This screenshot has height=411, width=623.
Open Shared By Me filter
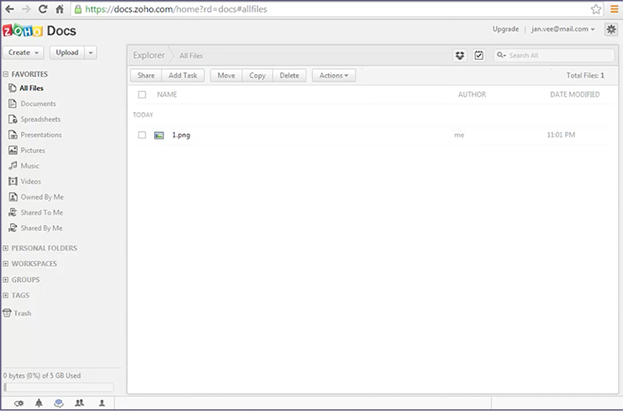point(35,227)
